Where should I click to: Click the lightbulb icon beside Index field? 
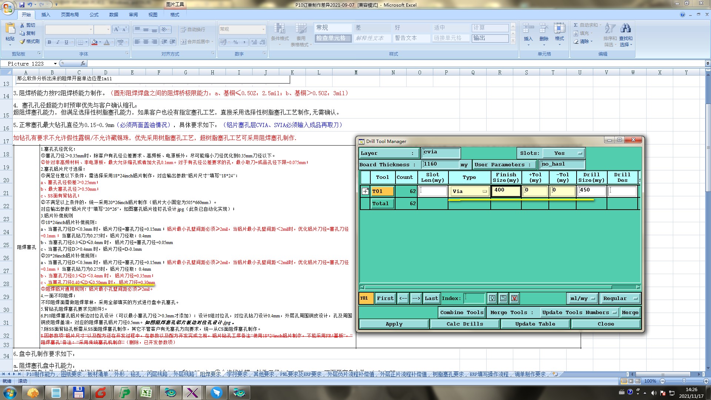492,298
